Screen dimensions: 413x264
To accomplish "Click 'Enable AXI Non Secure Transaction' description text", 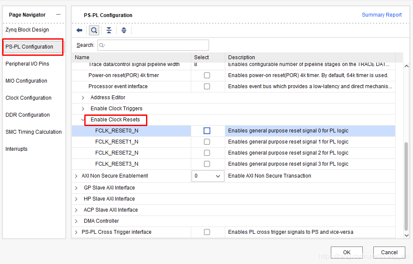I will click(x=270, y=176).
